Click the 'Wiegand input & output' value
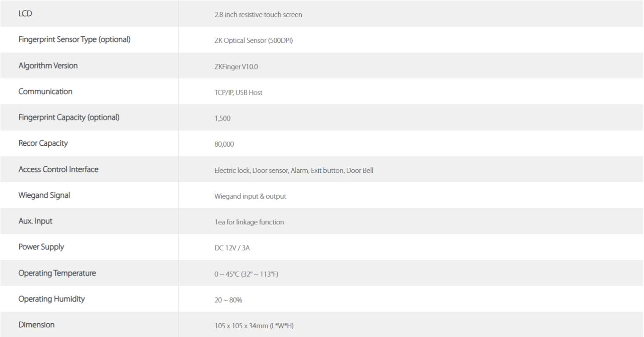Screen dimensions: 644x337 coord(250,196)
